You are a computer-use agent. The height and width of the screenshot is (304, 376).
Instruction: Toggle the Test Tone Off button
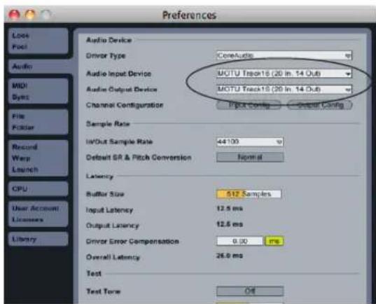250,291
